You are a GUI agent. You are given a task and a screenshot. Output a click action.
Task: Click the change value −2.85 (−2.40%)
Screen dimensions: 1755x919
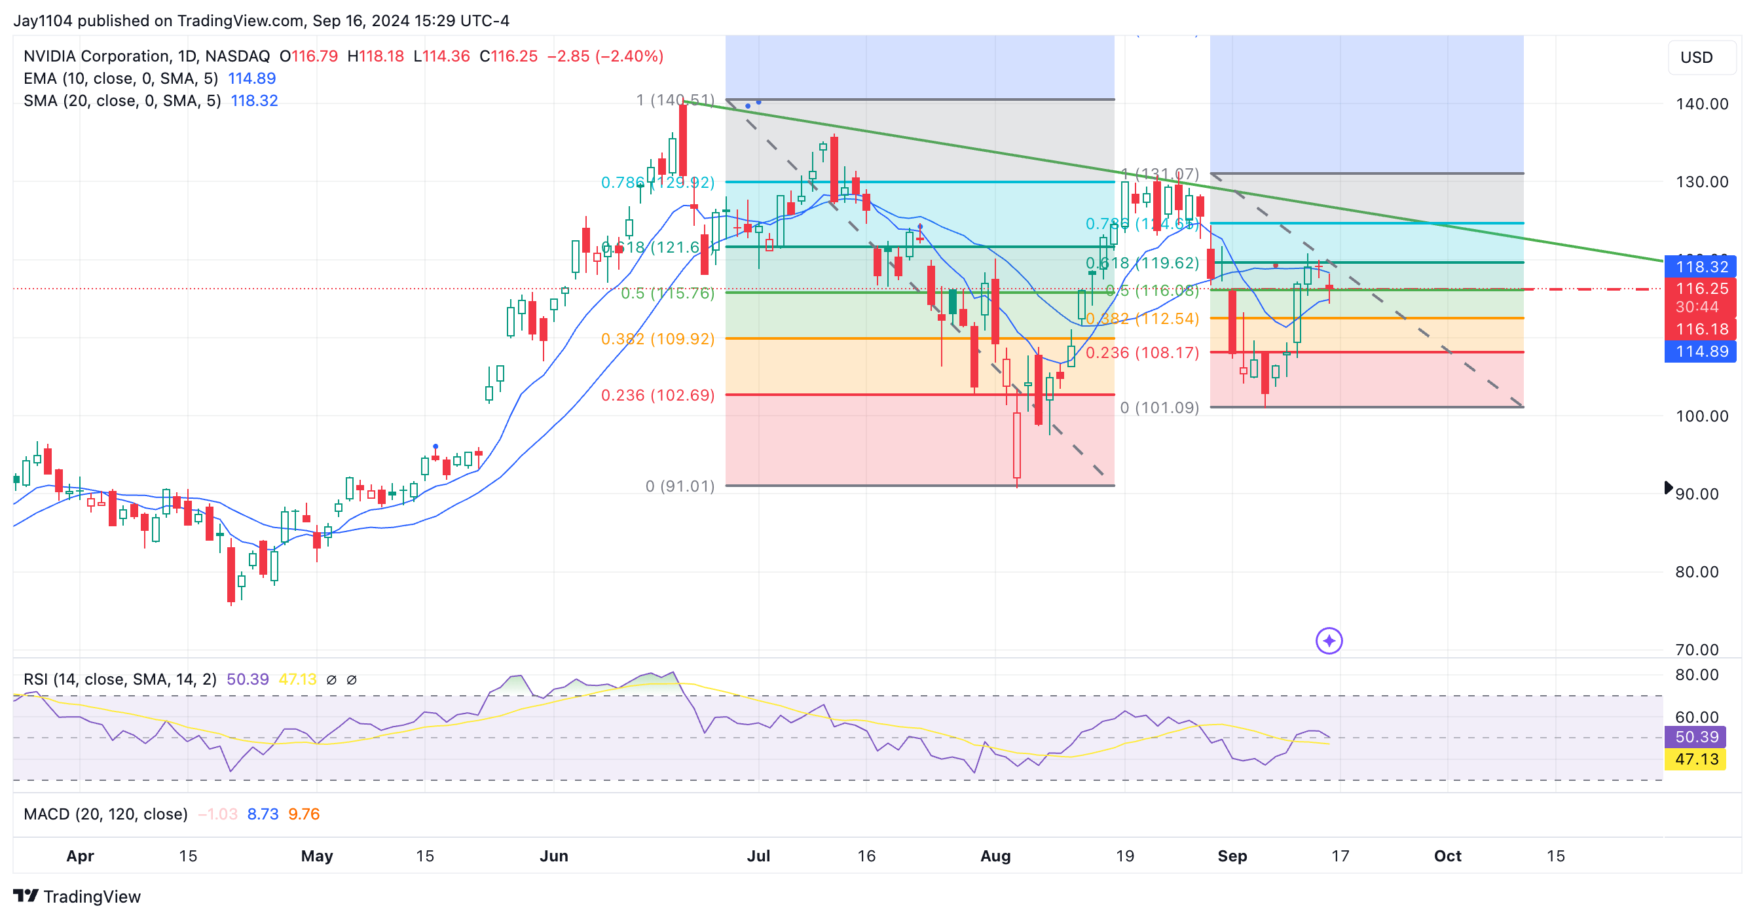pos(605,56)
